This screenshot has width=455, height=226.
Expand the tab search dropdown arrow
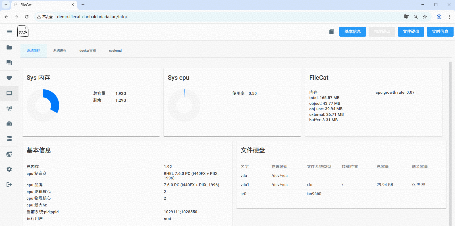(6, 5)
